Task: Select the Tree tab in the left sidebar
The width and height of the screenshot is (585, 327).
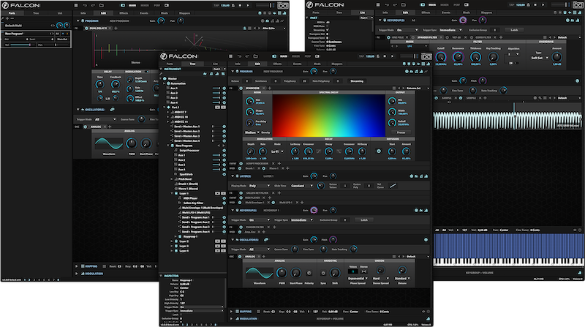Action: 193,64
